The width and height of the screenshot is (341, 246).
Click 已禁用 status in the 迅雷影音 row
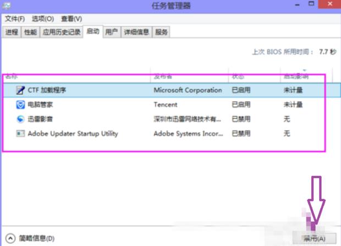click(x=241, y=119)
